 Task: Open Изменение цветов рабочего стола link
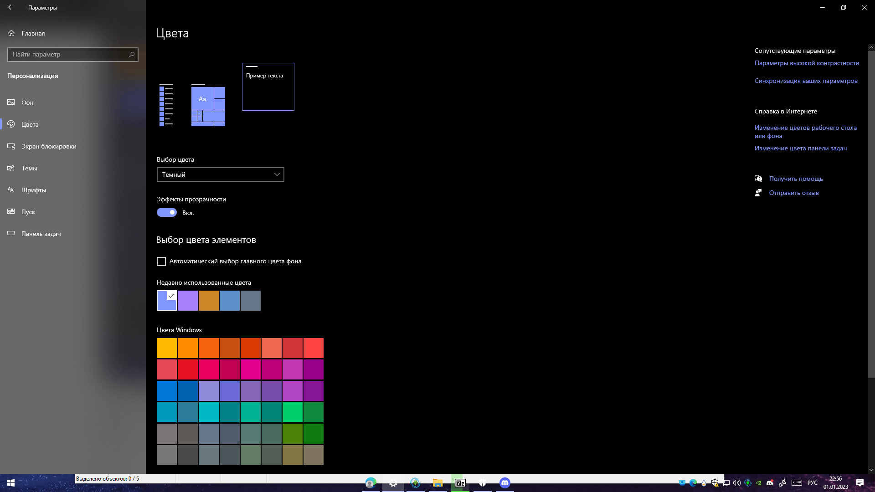click(x=805, y=132)
